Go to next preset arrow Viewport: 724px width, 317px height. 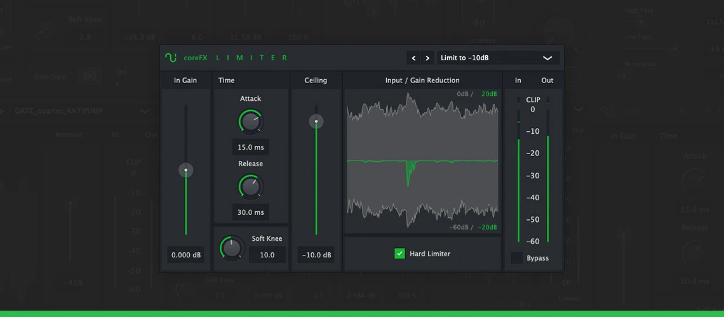[x=427, y=58]
